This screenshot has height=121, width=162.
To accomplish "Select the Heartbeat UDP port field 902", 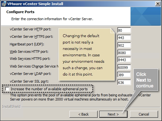I will pyautogui.click(x=124, y=45).
